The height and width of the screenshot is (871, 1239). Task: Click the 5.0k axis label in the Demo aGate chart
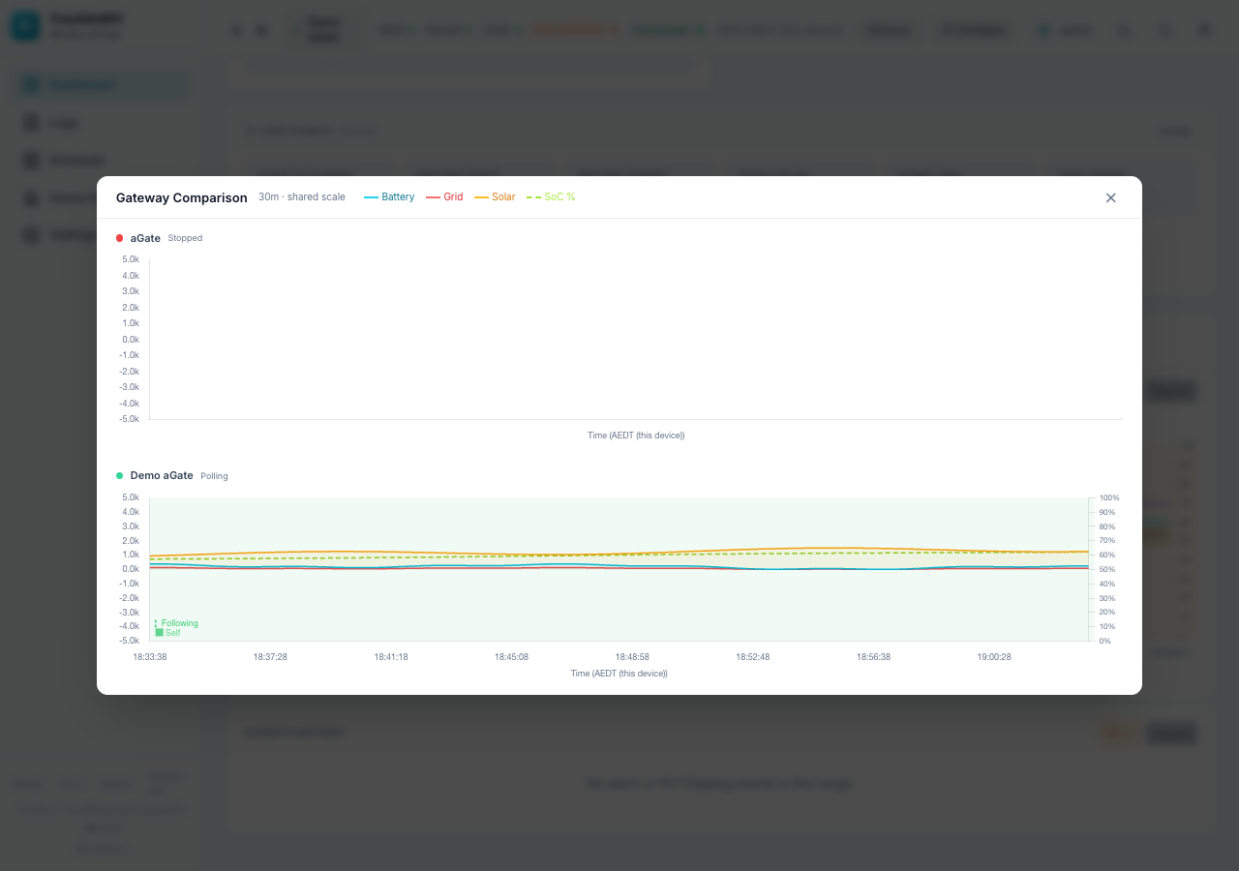(131, 497)
